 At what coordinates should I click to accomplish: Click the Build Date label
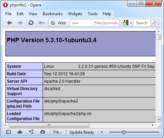[x=16, y=74]
